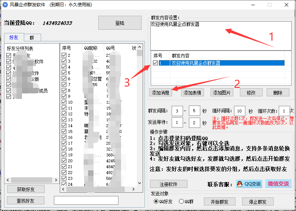Open the 微信交谈 customer service link
Screen dimensions: 296x211
coord(278,184)
